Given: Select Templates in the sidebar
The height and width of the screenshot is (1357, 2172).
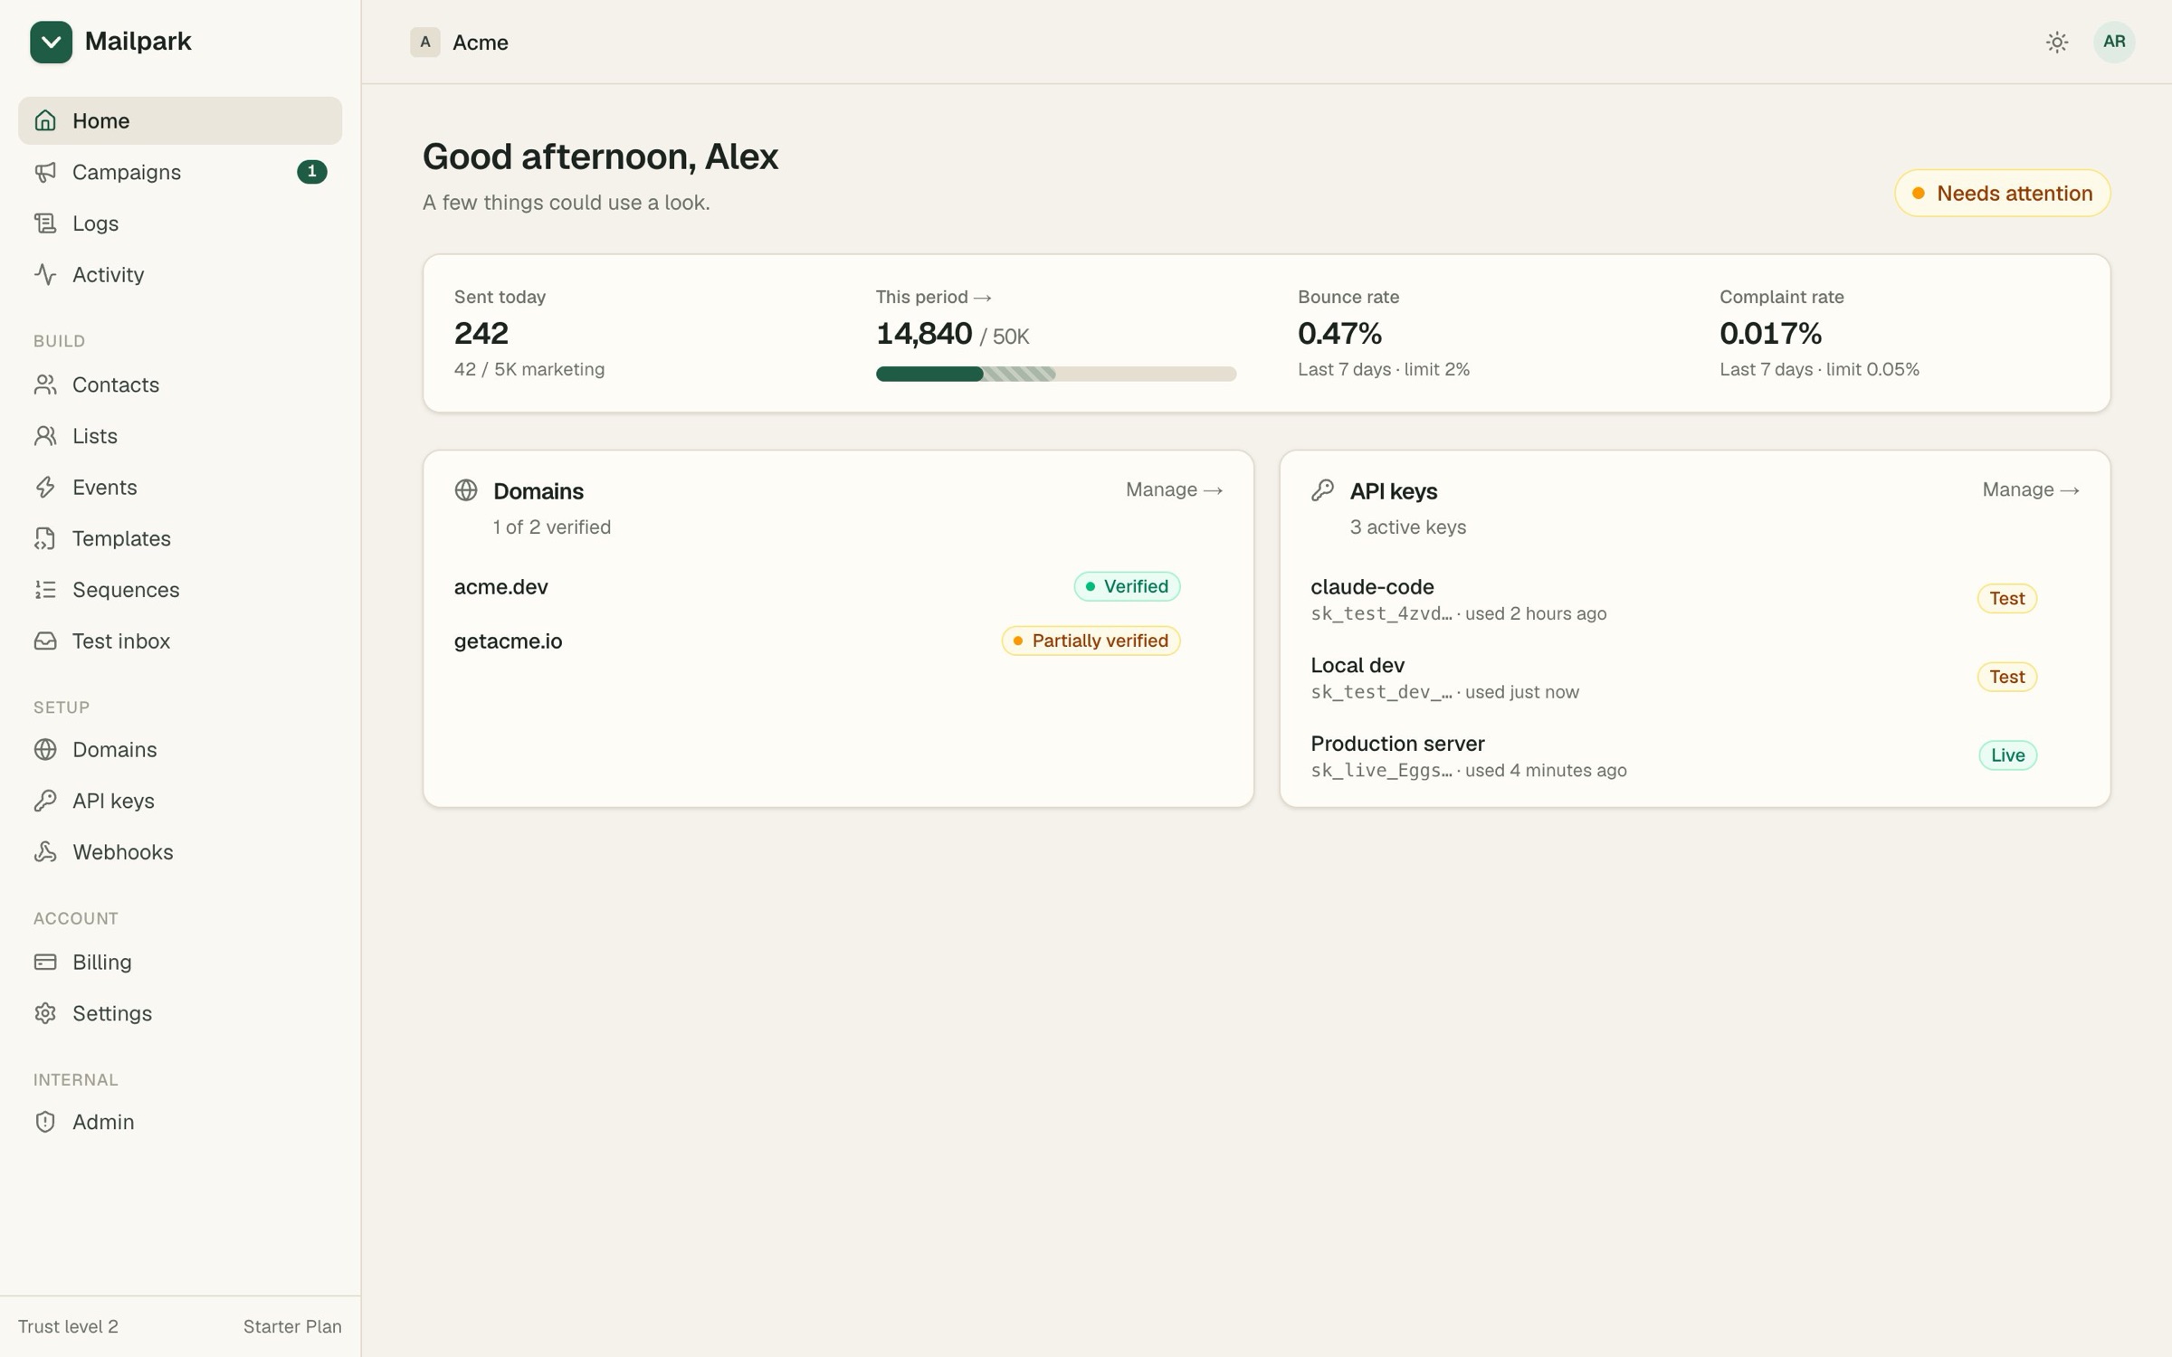Looking at the screenshot, I should [x=180, y=538].
